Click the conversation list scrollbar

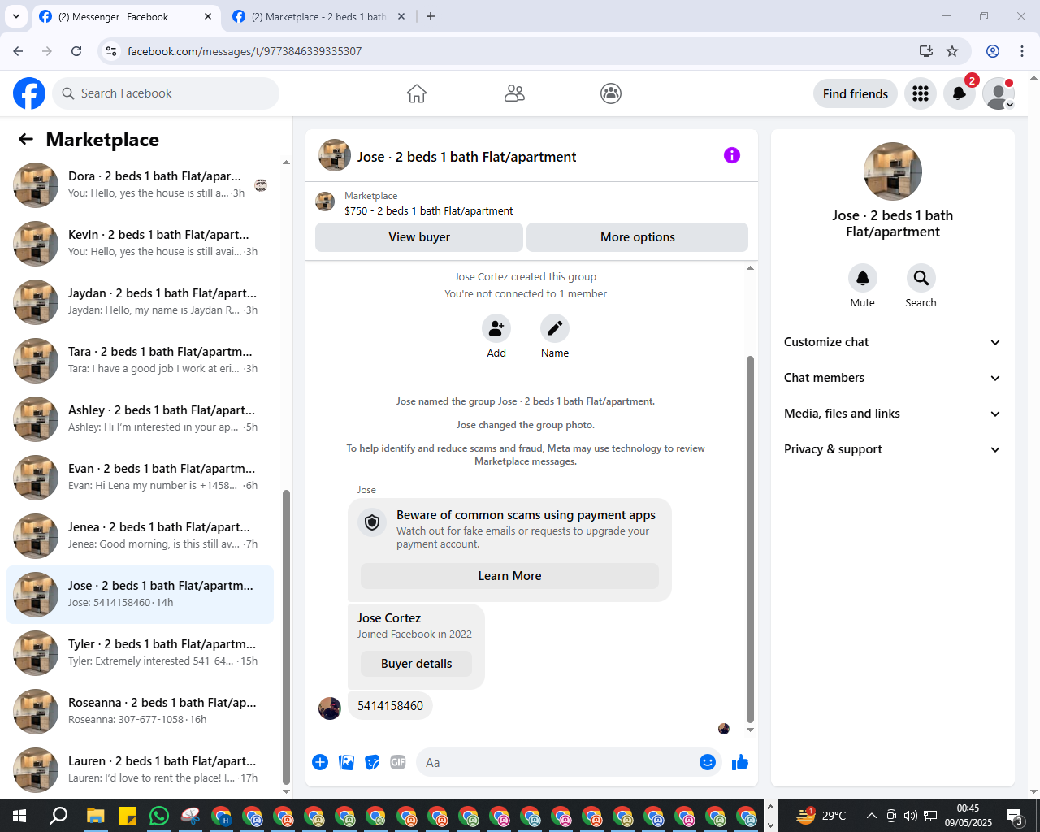point(286,637)
